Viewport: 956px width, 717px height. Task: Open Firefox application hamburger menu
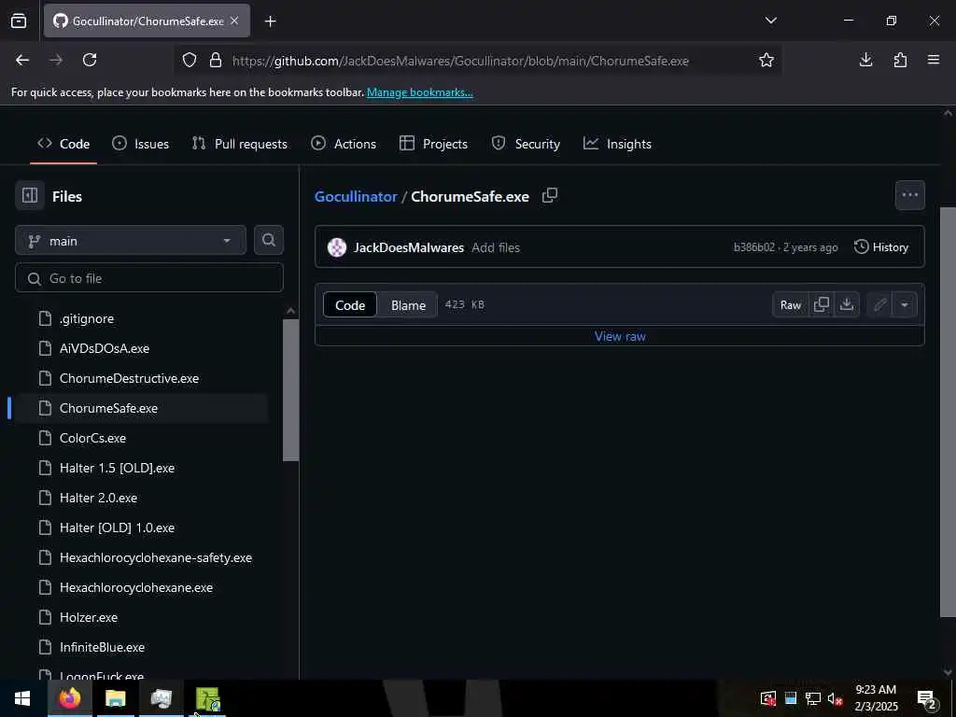click(934, 60)
